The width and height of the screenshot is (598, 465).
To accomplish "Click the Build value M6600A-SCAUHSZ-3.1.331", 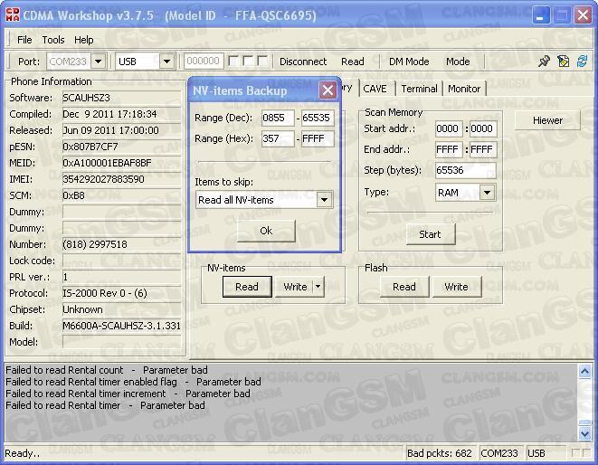I will (x=121, y=326).
